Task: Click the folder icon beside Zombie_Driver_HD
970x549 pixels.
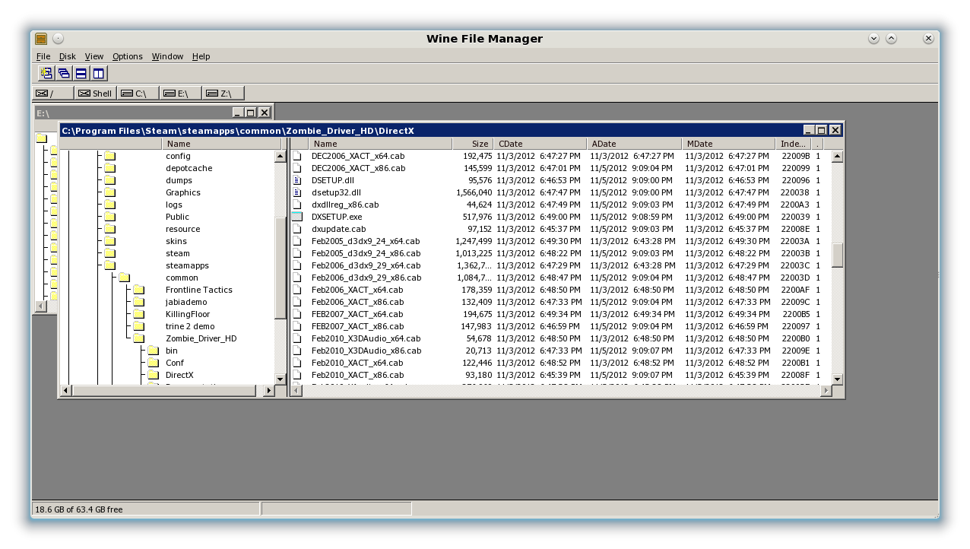Action: click(x=139, y=338)
